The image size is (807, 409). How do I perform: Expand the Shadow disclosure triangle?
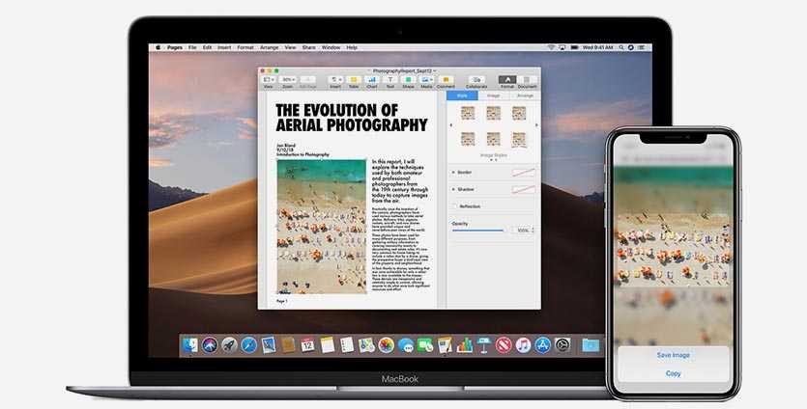tap(453, 189)
